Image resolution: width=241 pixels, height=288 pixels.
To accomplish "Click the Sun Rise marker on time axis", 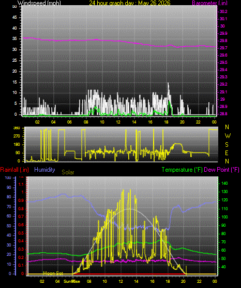I will coord(72,281).
